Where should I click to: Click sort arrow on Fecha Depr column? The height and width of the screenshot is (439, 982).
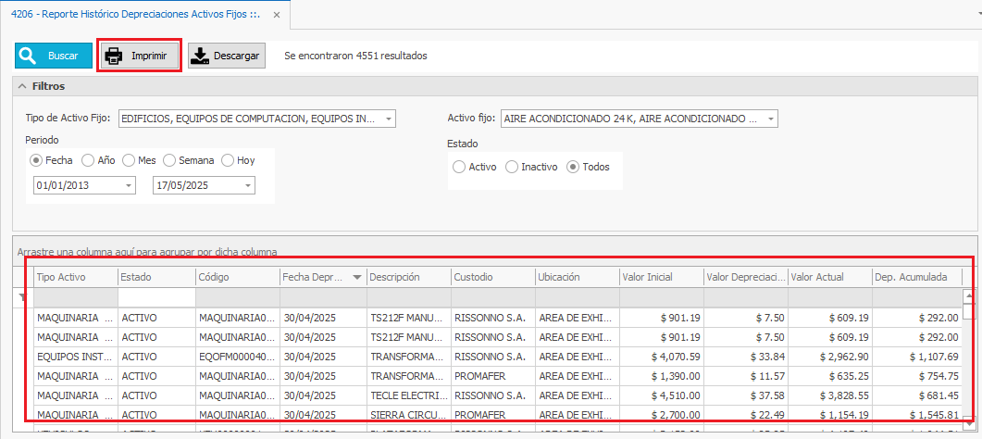coord(357,277)
